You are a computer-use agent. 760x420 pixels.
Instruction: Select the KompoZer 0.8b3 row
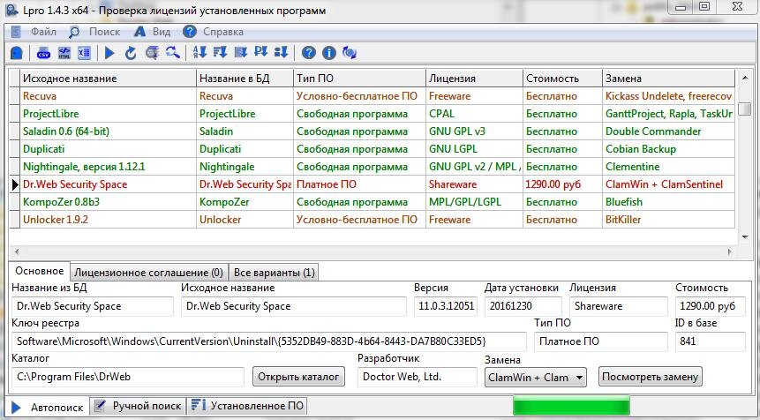click(x=372, y=202)
